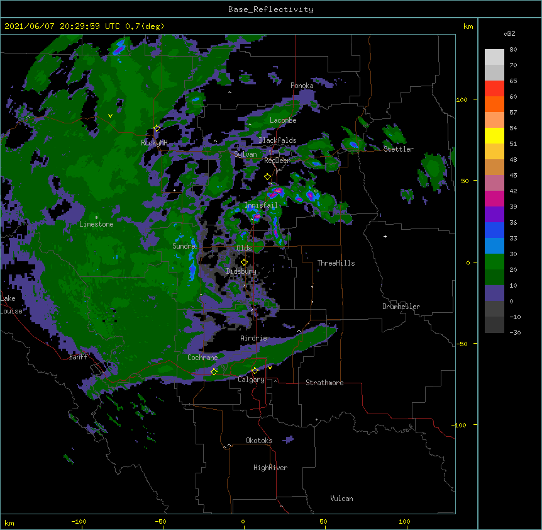Select the blue 36 to 33 dBZ swatch
Viewport: 542px width, 530px height.
click(x=494, y=230)
